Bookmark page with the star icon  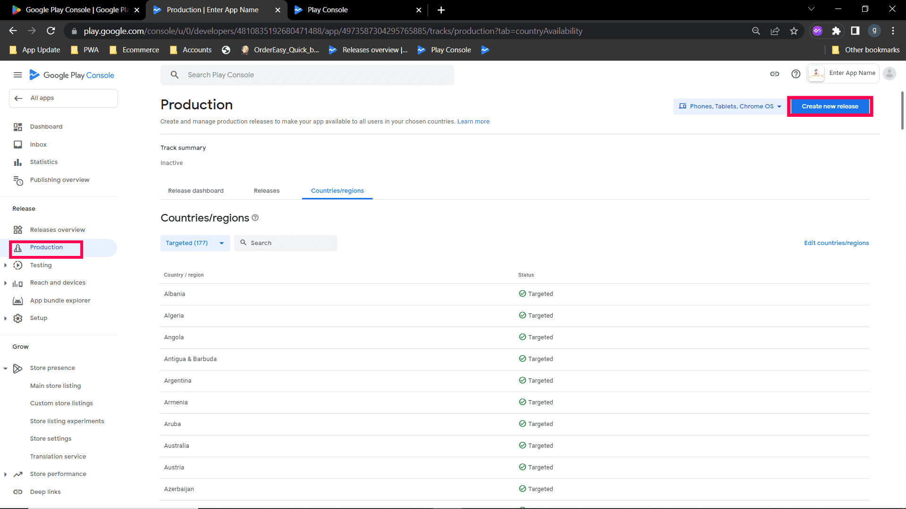[x=794, y=31]
